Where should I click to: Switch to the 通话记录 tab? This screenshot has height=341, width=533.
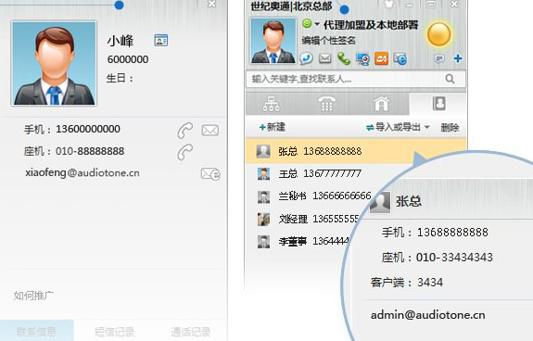click(x=191, y=332)
